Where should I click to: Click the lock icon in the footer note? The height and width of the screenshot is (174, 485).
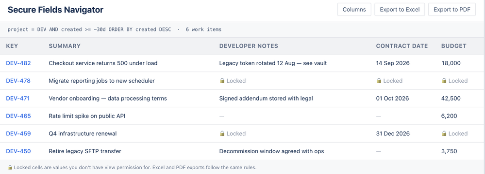coord(10,168)
